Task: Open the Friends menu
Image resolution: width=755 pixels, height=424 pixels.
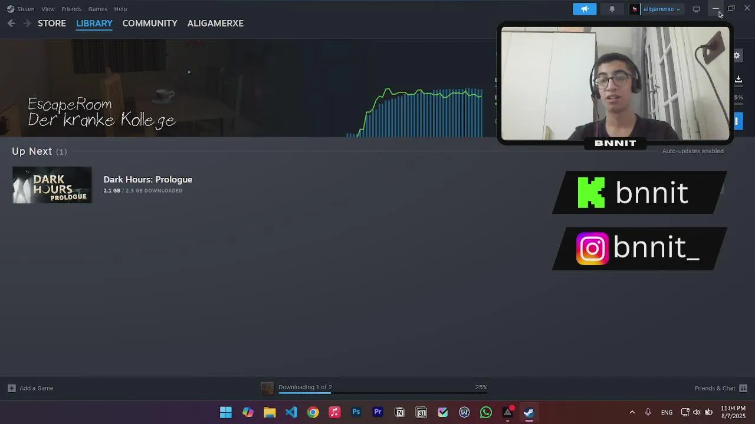Action: (x=71, y=9)
